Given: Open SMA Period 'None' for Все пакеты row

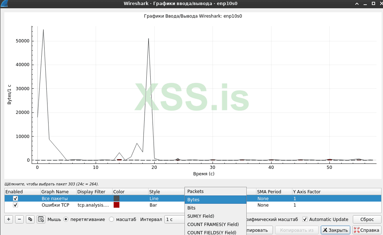Looking at the screenshot, I should [x=274, y=198].
